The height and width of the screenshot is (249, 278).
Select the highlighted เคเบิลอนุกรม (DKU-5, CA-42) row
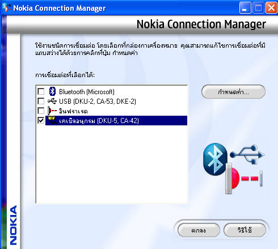[116, 120]
